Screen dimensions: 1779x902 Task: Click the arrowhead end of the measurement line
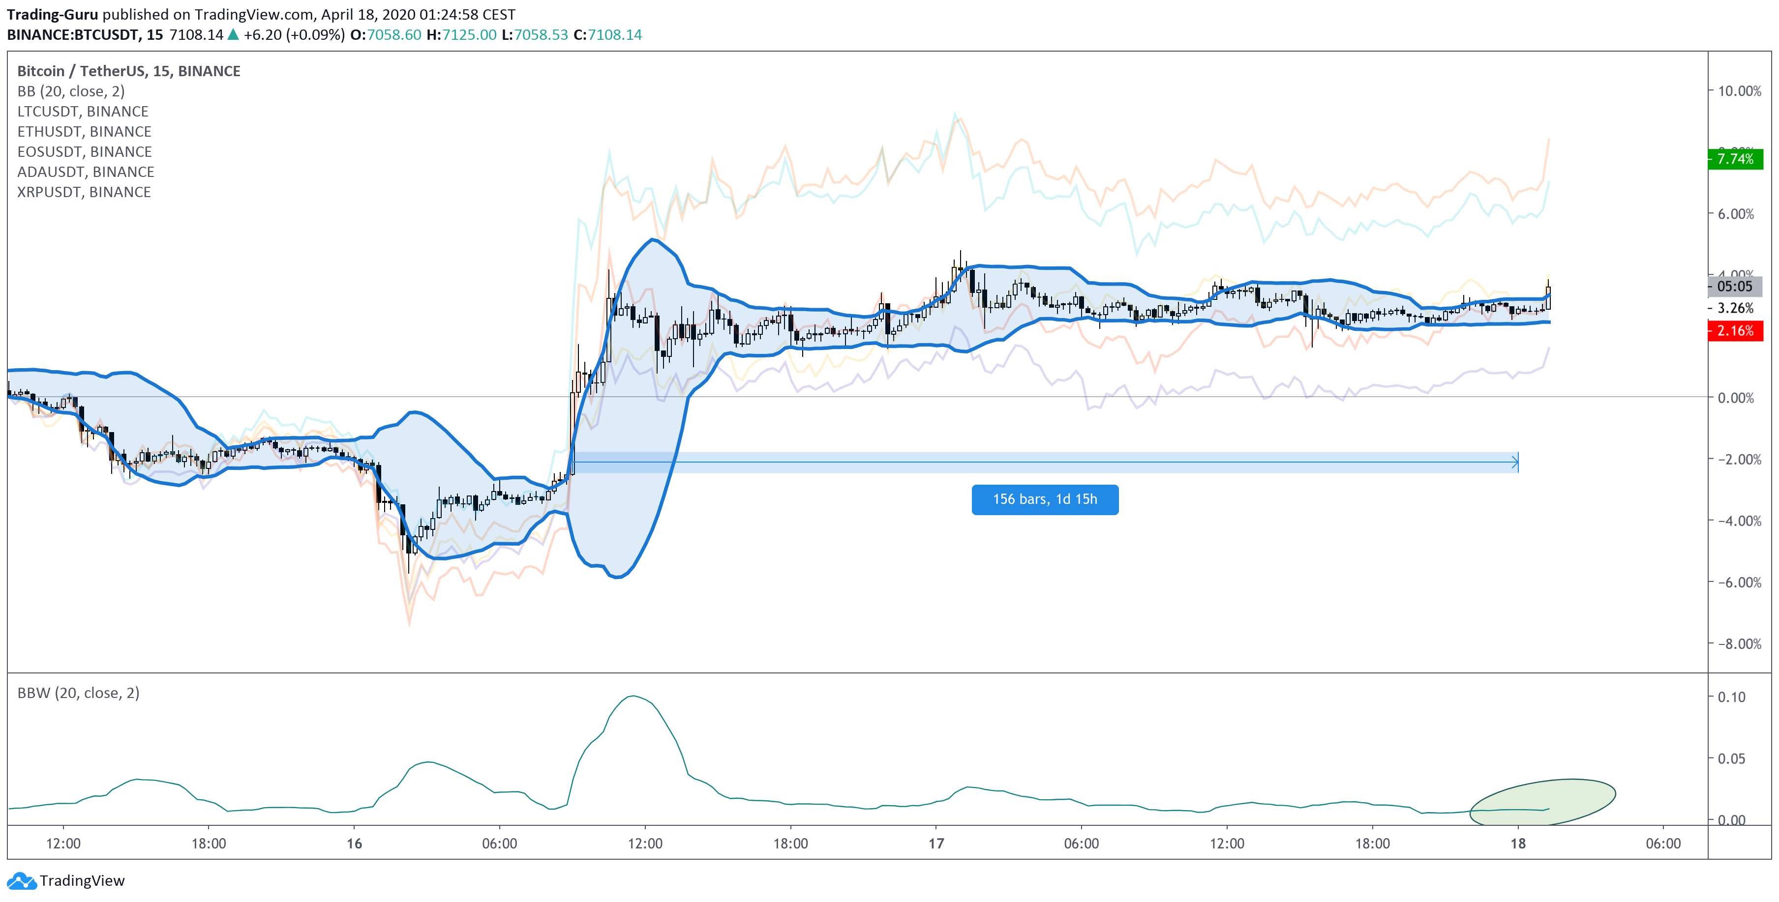point(1515,462)
